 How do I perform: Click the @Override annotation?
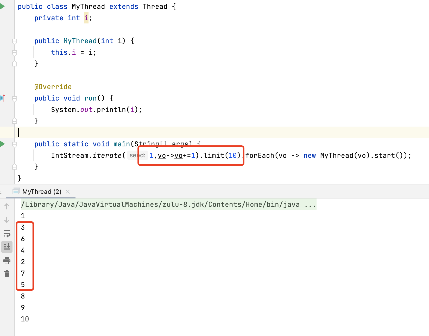point(53,87)
